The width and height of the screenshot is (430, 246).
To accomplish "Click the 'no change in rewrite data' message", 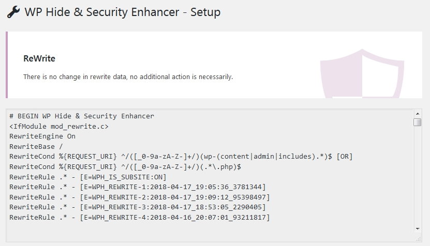I will [128, 76].
